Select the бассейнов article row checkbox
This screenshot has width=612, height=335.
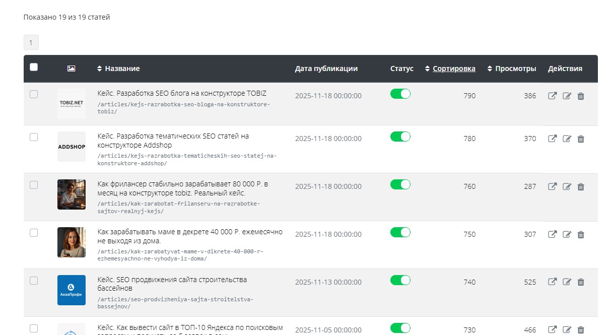(x=34, y=280)
